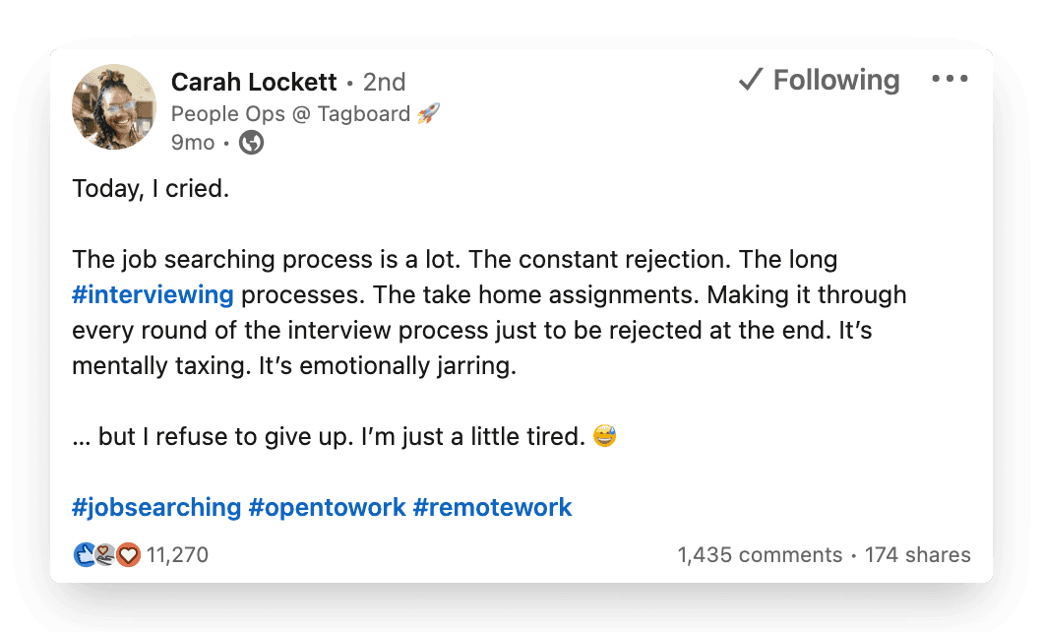View the 11,270 reactions list
The height and width of the screenshot is (632, 1043).
pyautogui.click(x=177, y=555)
